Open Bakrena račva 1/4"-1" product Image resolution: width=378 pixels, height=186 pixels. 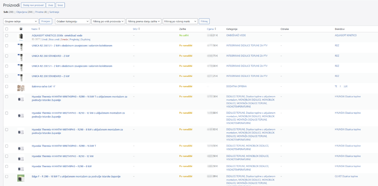pyautogui.click(x=44, y=86)
